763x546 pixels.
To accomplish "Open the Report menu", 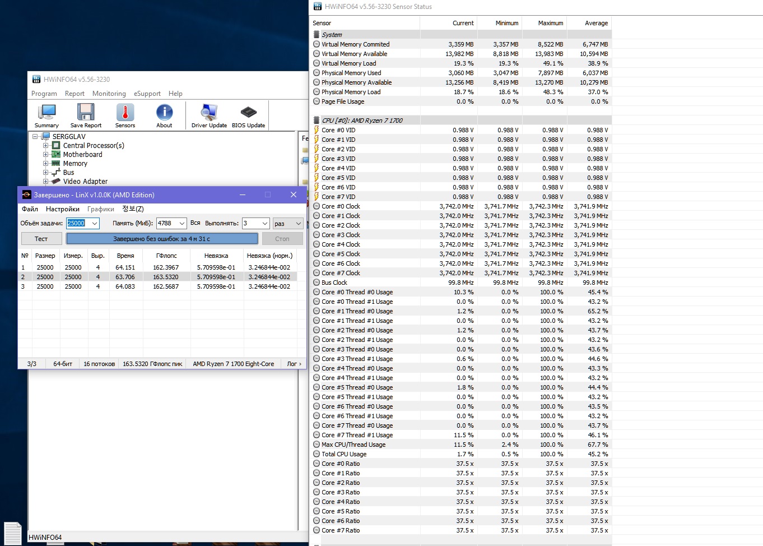I will point(75,94).
